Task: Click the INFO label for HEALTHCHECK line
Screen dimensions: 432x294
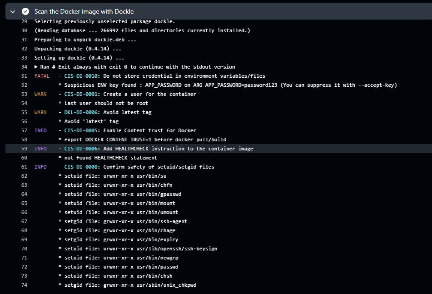Action: (40, 149)
